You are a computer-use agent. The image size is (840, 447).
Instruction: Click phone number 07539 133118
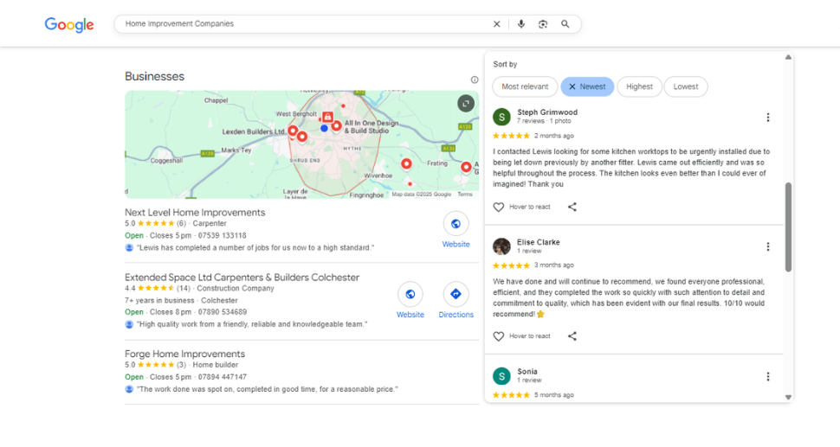223,235
